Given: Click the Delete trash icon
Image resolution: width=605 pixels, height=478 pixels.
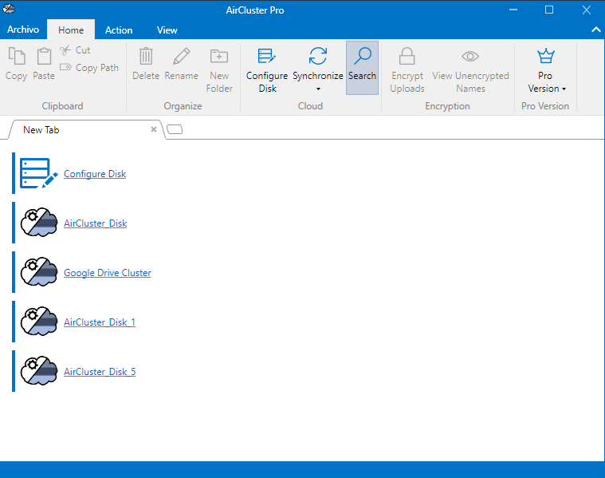Looking at the screenshot, I should 146,57.
